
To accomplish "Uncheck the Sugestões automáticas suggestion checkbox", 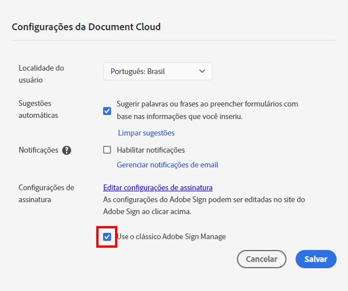I will pyautogui.click(x=107, y=110).
